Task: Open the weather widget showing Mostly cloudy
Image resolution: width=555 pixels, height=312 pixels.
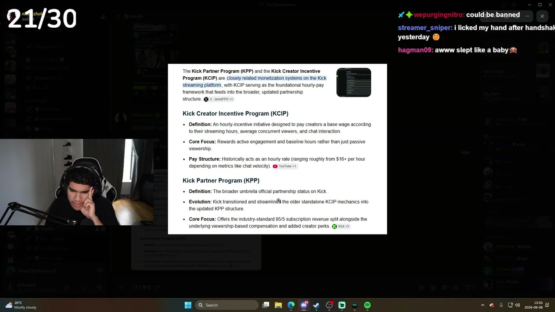Action: pyautogui.click(x=22, y=305)
